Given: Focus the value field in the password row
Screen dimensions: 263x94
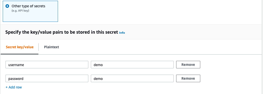Looking at the screenshot, I should pyautogui.click(x=132, y=78).
